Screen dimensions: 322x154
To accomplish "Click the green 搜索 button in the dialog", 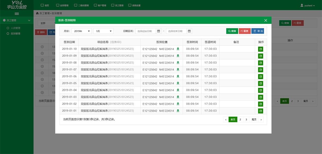I will coord(232,31).
